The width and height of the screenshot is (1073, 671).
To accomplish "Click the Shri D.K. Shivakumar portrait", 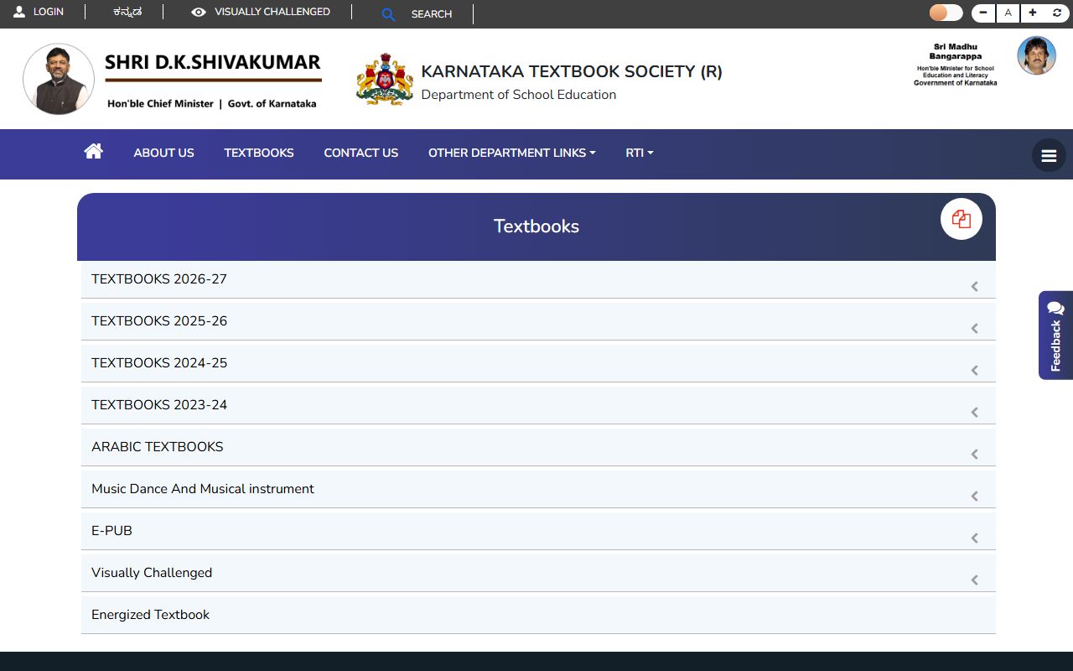I will click(x=59, y=79).
